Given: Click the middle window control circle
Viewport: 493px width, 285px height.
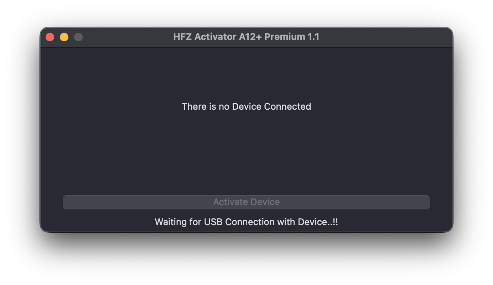Looking at the screenshot, I should [64, 37].
